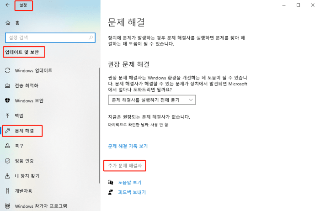This screenshot has width=320, height=211.
Task: Click the 전송 최적화 delivery icon
Action: tap(7, 85)
